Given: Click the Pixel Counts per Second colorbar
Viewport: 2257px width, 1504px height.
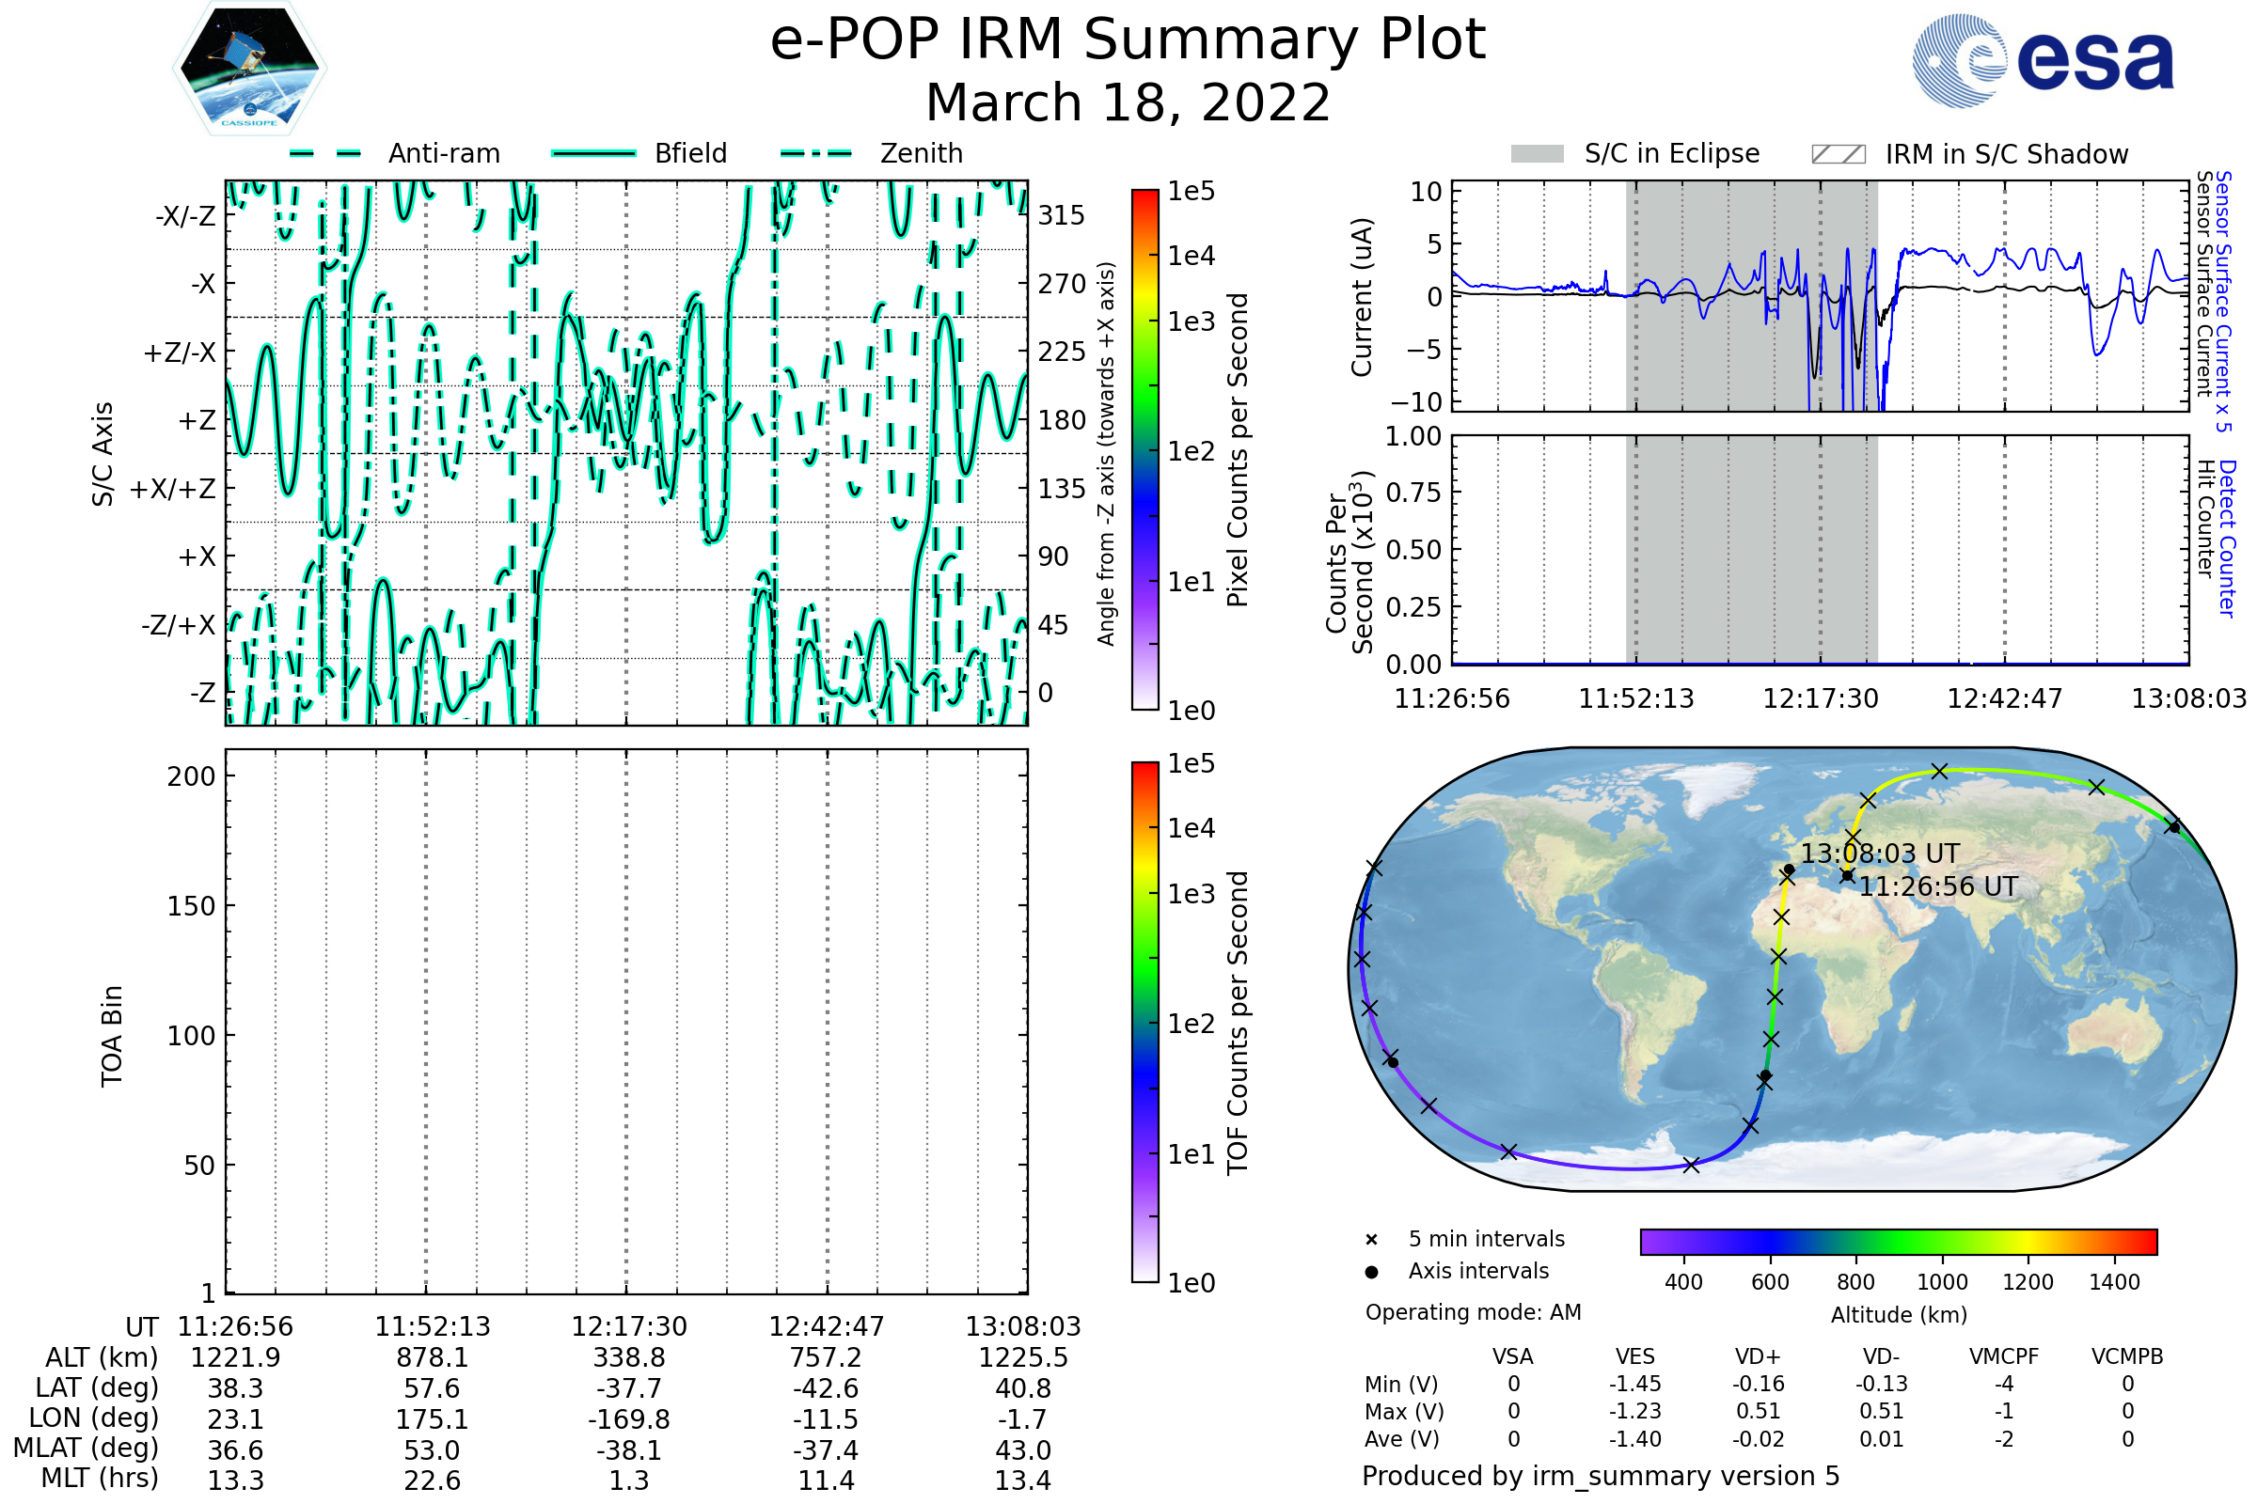Looking at the screenshot, I should [1144, 449].
